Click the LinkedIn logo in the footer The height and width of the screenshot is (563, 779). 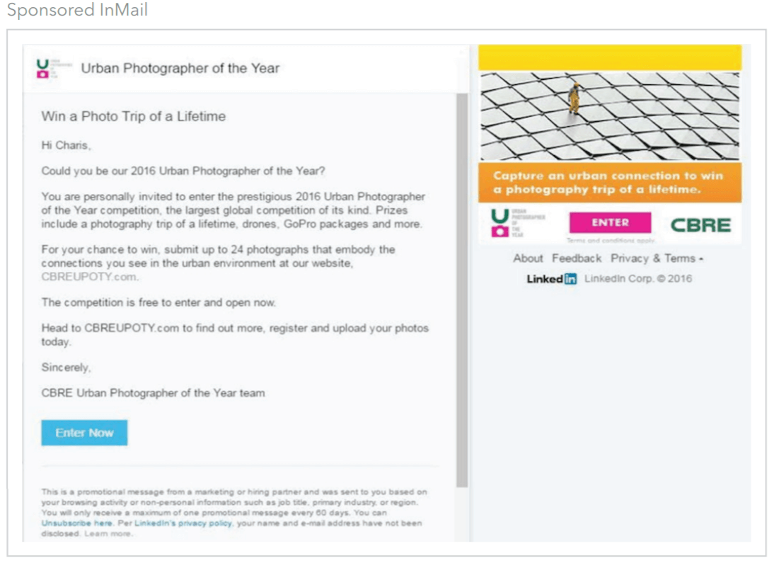click(x=551, y=278)
